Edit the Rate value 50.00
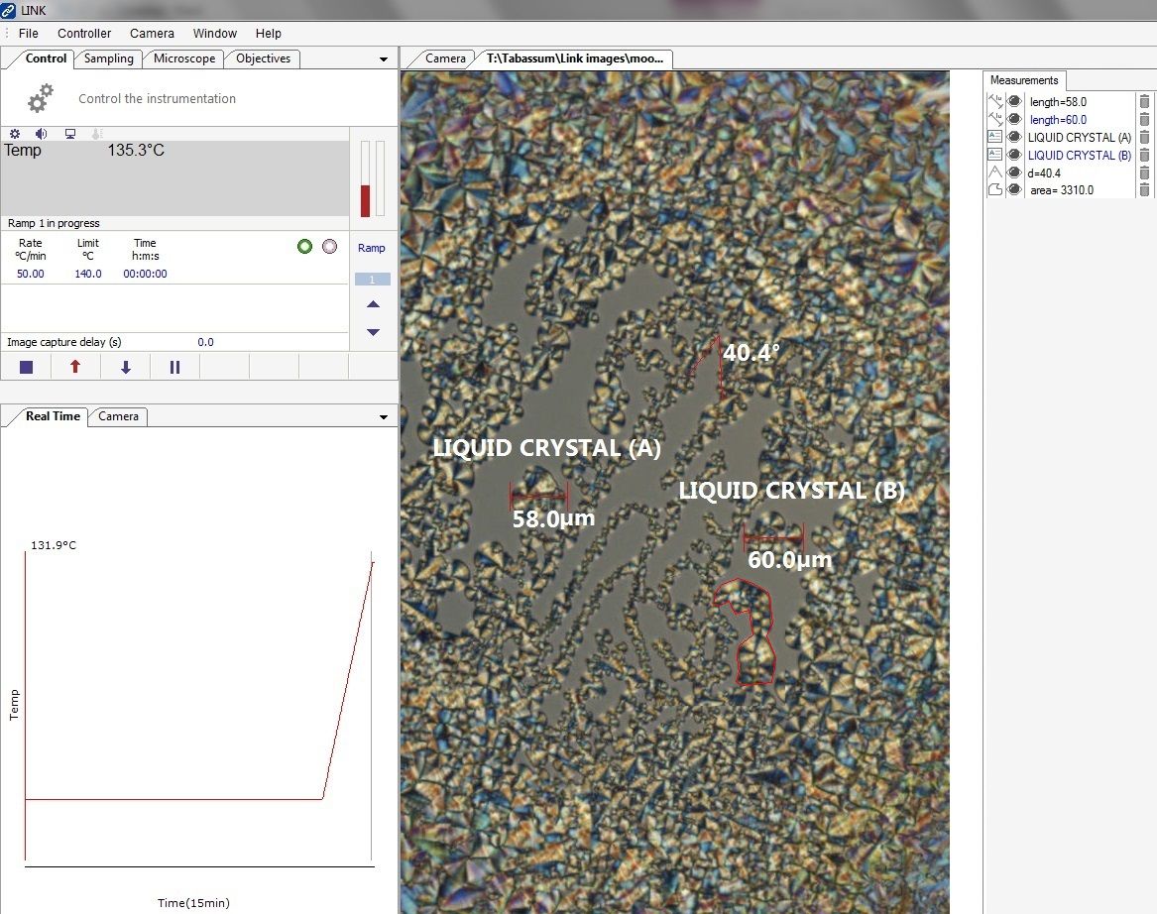The height and width of the screenshot is (914, 1157). click(x=31, y=274)
